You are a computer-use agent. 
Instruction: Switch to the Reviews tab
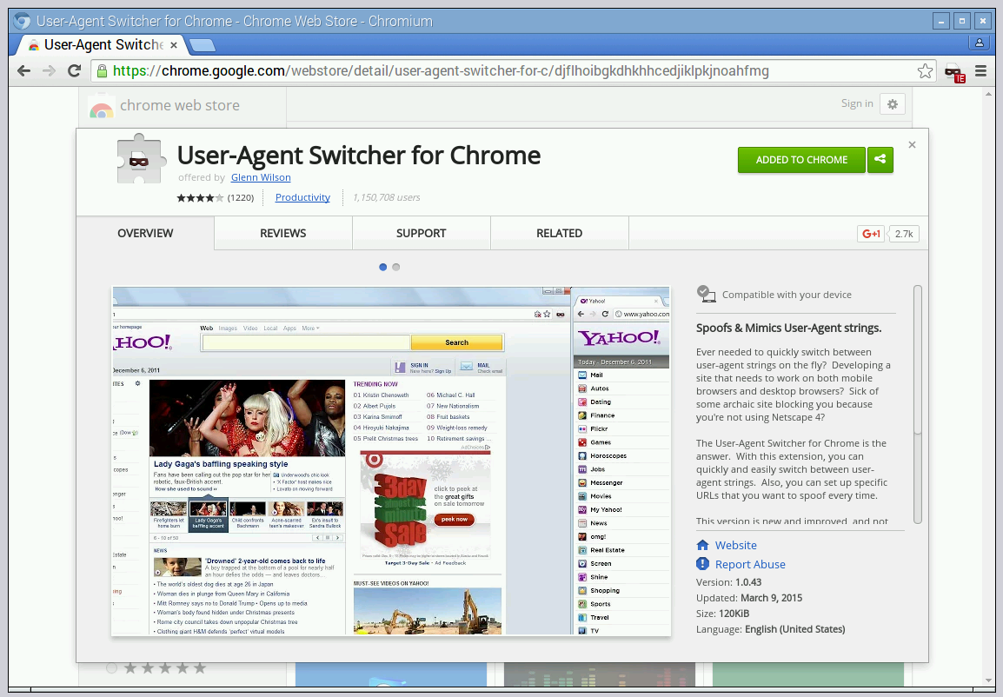tap(283, 234)
